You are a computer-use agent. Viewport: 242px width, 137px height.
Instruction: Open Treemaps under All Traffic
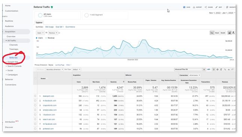(x=14, y=49)
